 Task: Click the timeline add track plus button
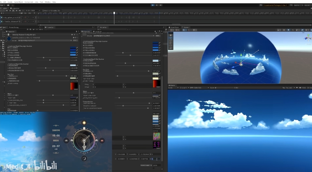(x=2, y=13)
